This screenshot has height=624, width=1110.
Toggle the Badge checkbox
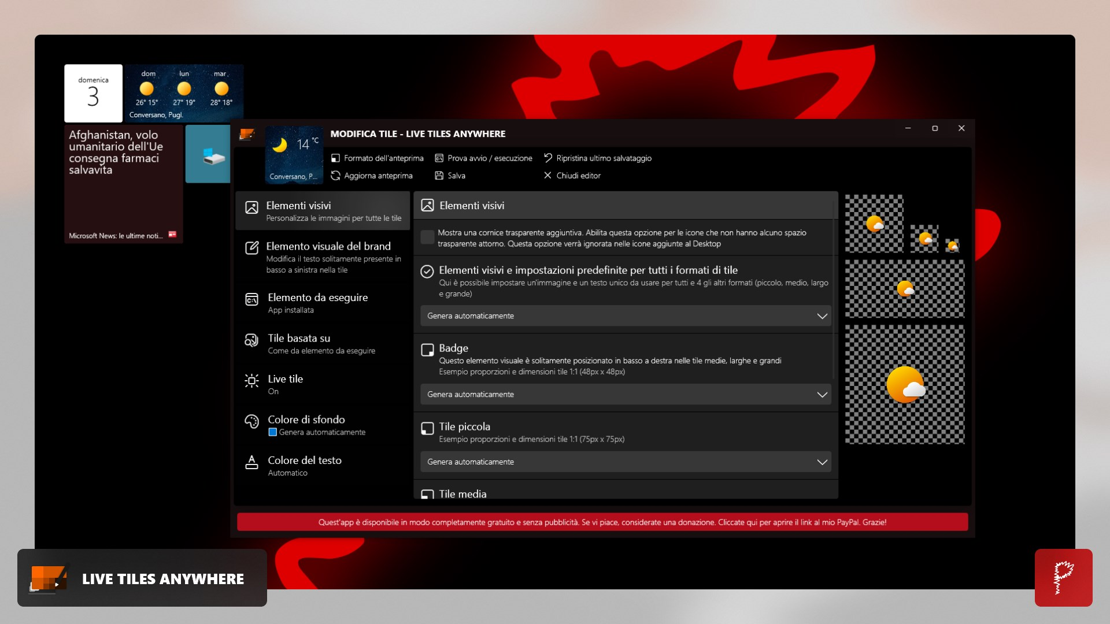click(x=427, y=350)
